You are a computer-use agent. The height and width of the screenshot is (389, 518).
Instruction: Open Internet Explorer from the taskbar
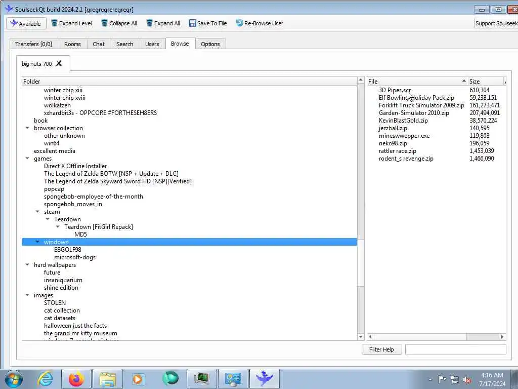pos(45,379)
